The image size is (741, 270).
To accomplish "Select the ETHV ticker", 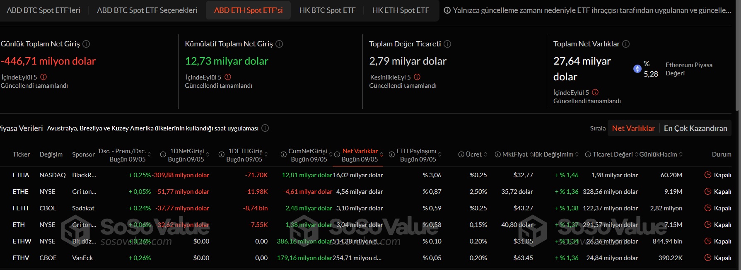I will pyautogui.click(x=21, y=258).
